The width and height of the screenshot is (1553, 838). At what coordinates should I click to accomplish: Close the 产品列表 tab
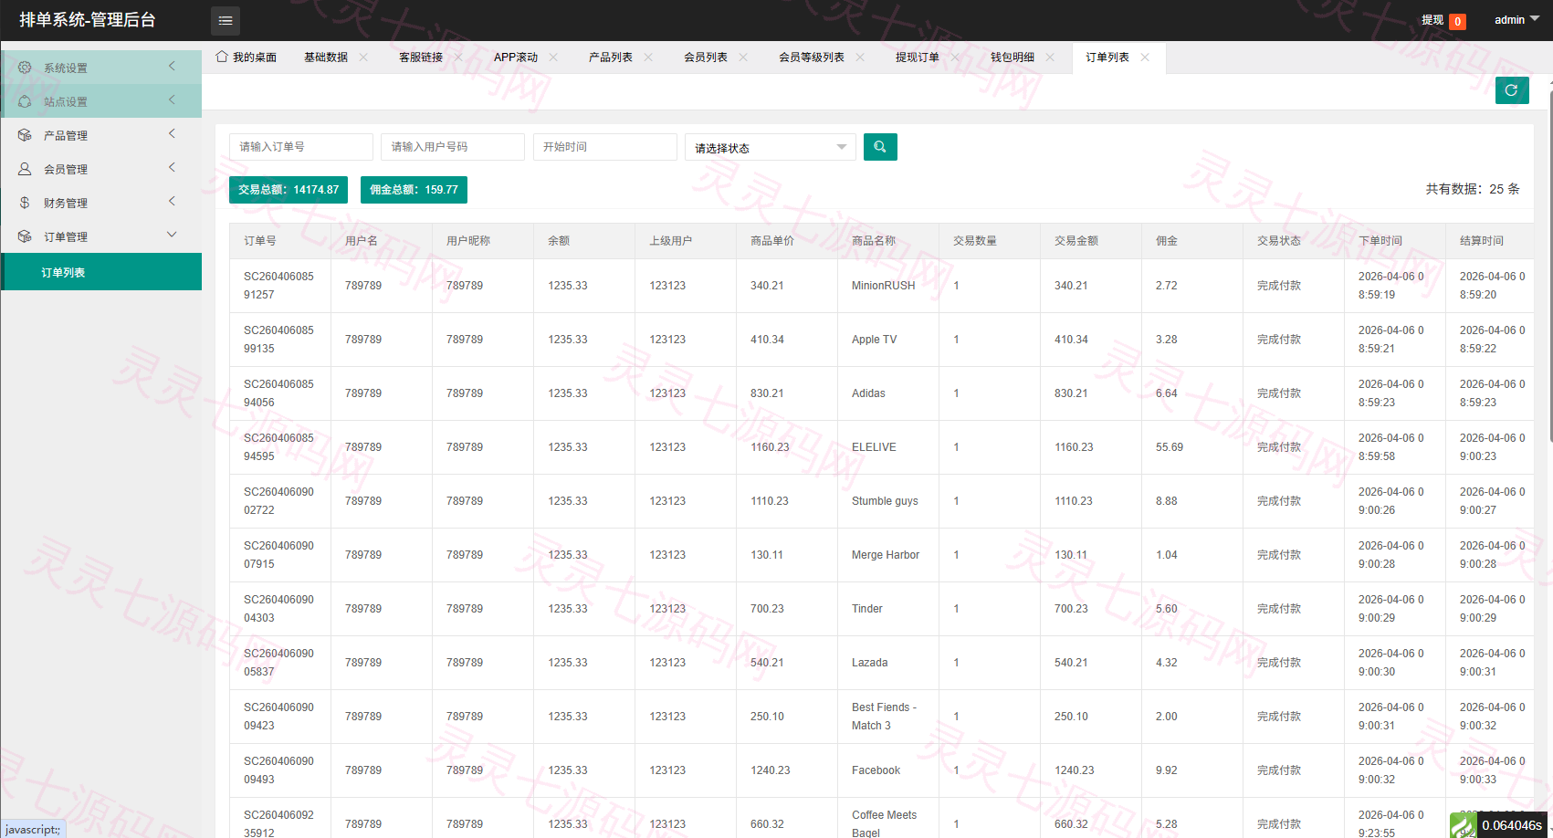coord(648,57)
